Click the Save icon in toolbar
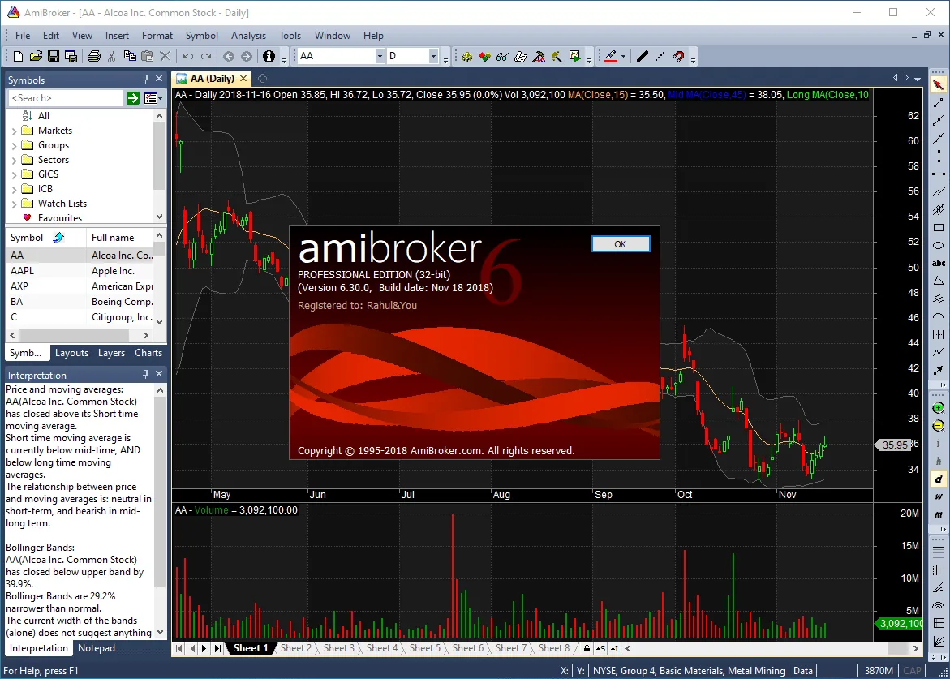 [54, 56]
